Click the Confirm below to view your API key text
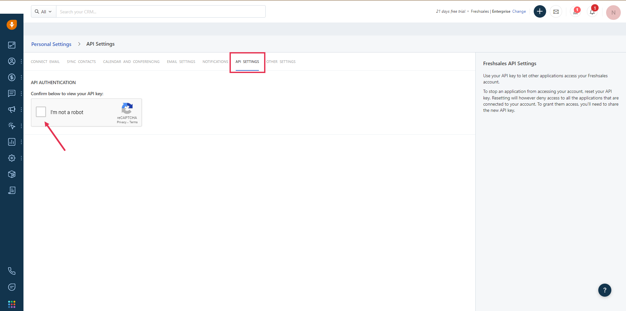 67,94
